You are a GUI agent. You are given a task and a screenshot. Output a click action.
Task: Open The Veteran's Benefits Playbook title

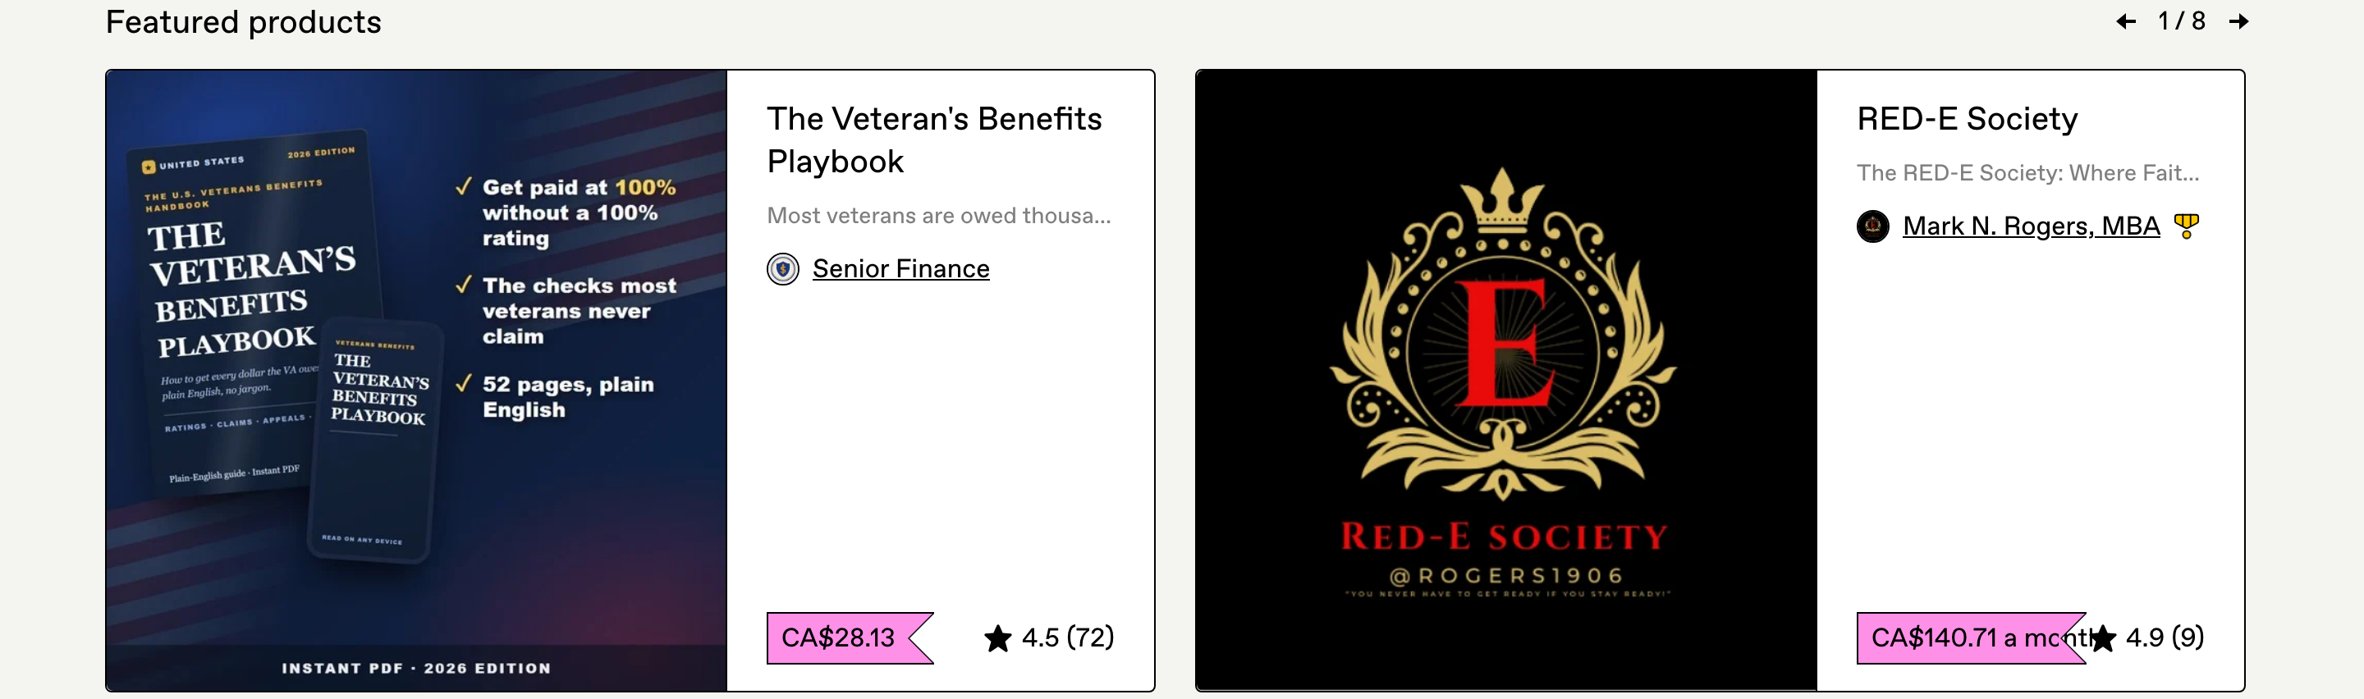pyautogui.click(x=934, y=139)
